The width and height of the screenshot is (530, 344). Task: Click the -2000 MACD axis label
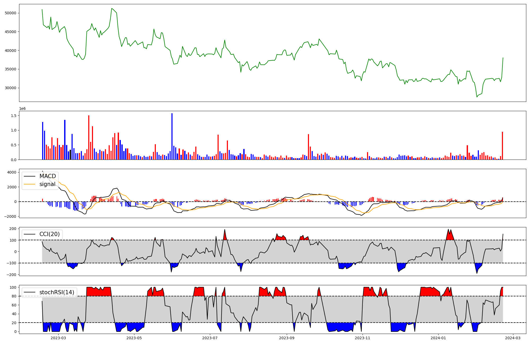pos(10,216)
